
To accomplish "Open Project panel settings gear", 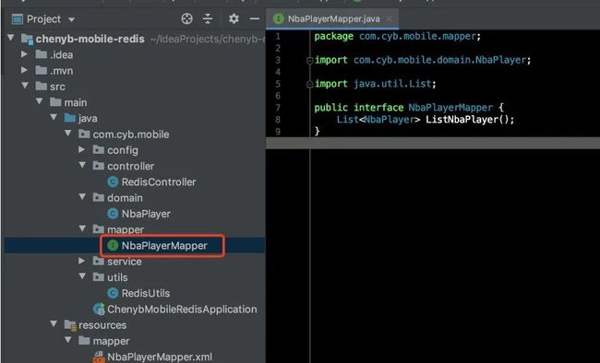I will [x=234, y=18].
